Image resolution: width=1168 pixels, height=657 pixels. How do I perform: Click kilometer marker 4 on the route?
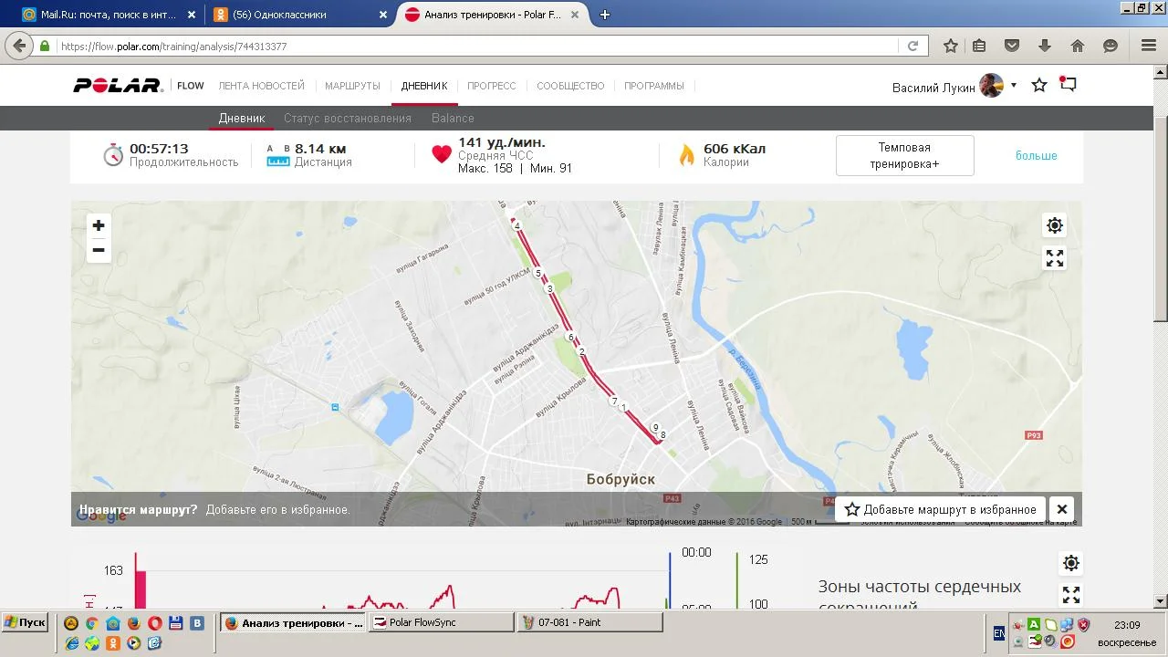click(516, 225)
